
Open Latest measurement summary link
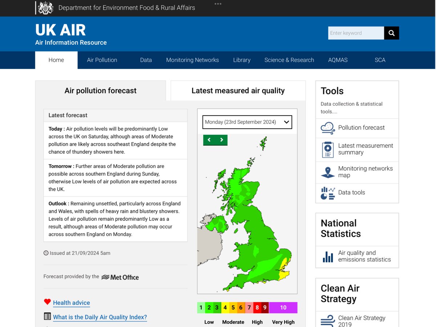(366, 149)
